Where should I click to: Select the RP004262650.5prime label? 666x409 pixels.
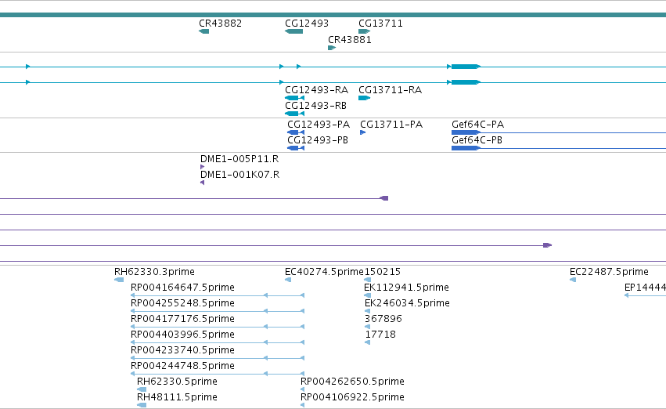(352, 382)
